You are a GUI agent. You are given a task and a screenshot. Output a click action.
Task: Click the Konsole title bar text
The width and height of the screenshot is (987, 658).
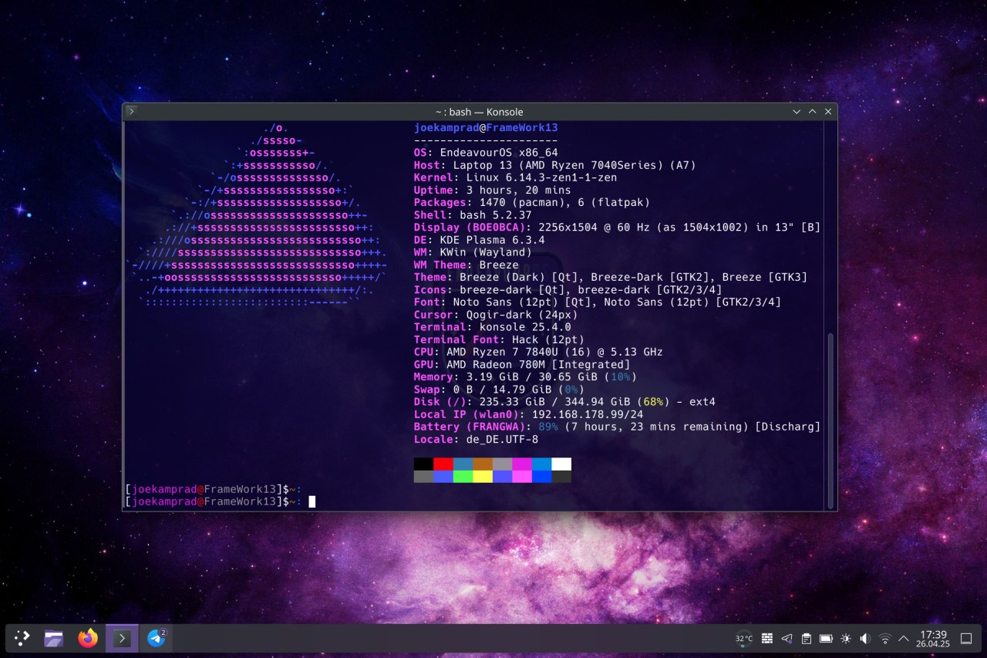point(479,112)
